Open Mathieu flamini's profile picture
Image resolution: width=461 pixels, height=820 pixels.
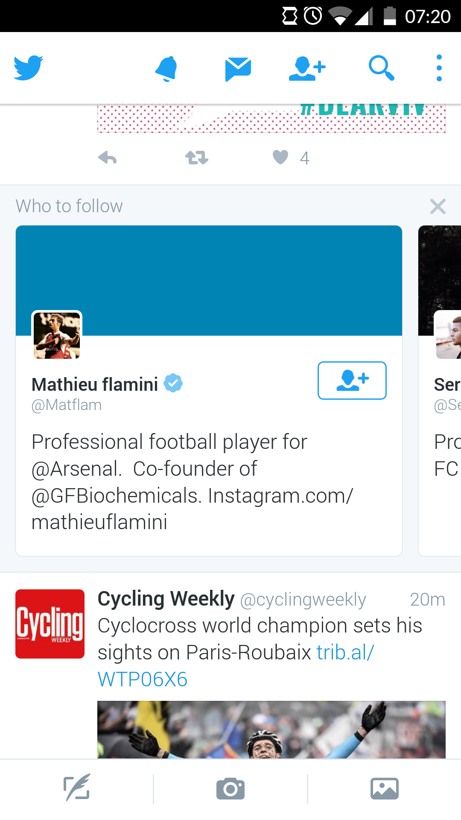57,336
